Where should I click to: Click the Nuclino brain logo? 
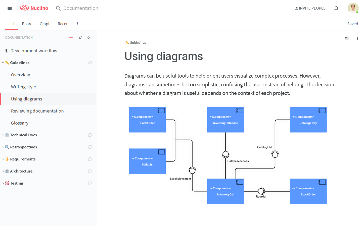[24, 8]
